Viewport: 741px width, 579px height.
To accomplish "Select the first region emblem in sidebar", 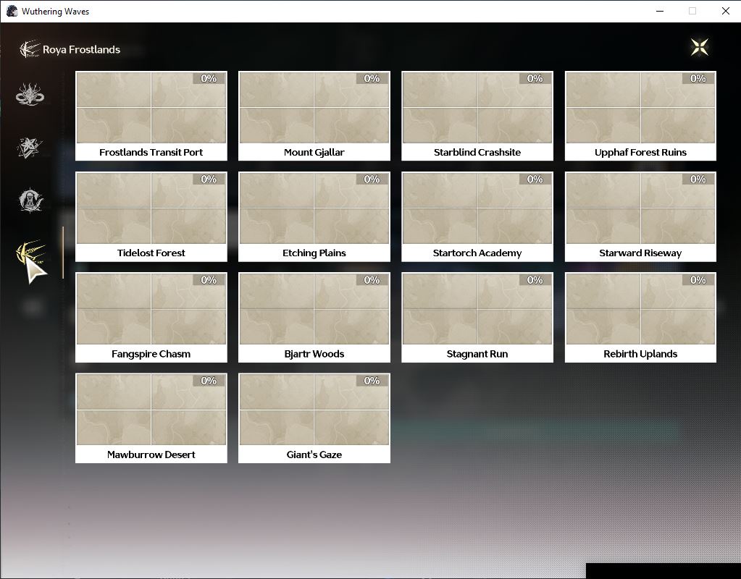I will pos(30,94).
